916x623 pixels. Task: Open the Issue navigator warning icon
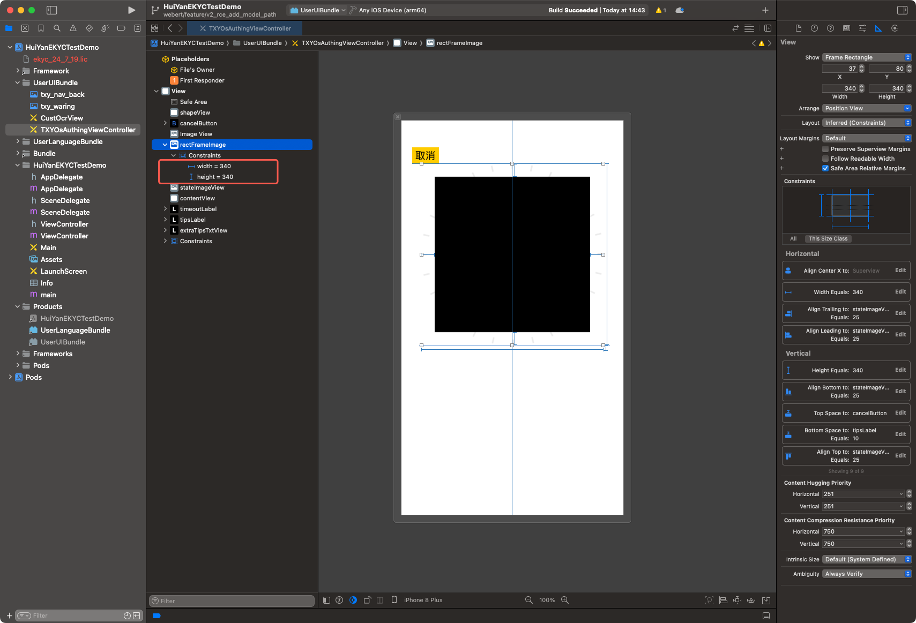(x=73, y=28)
